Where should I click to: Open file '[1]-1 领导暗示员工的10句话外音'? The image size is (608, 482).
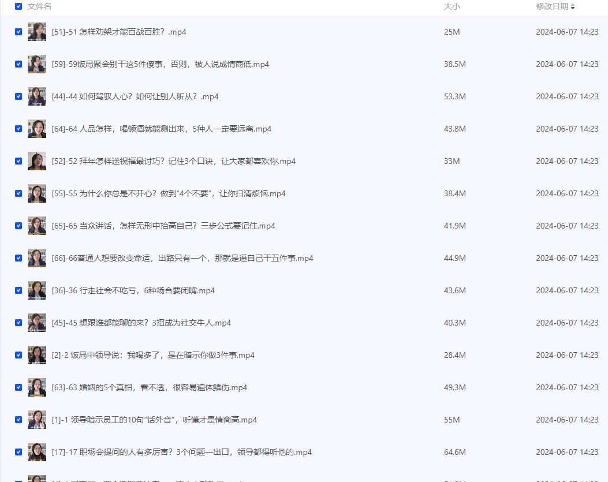[154, 420]
